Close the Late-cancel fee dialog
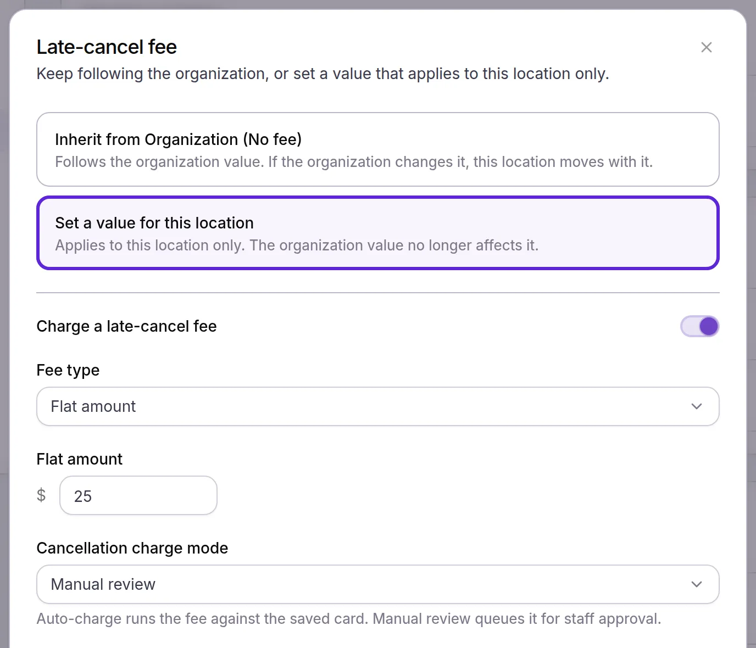 pos(707,47)
